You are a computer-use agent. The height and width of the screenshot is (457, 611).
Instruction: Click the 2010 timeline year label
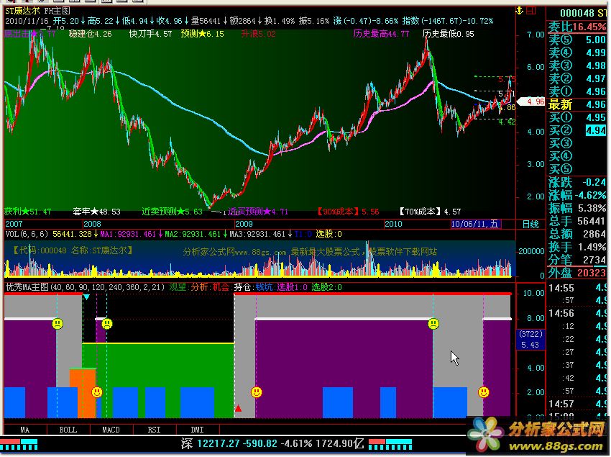pyautogui.click(x=393, y=224)
